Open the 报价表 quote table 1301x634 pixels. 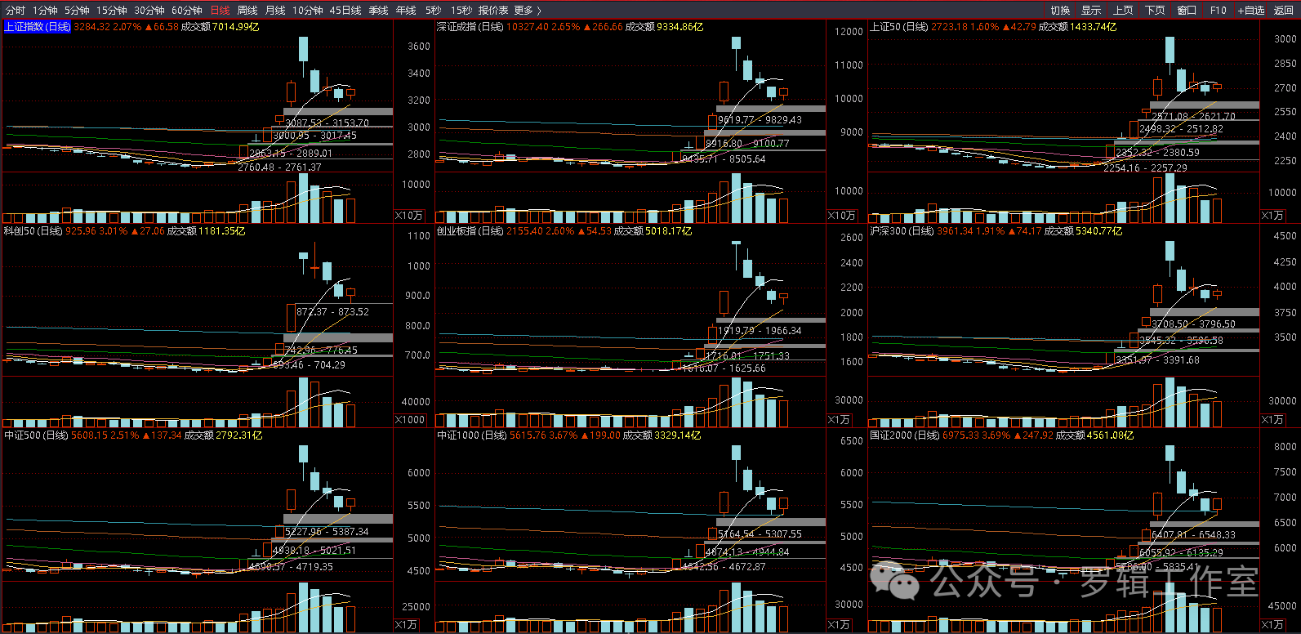(493, 10)
